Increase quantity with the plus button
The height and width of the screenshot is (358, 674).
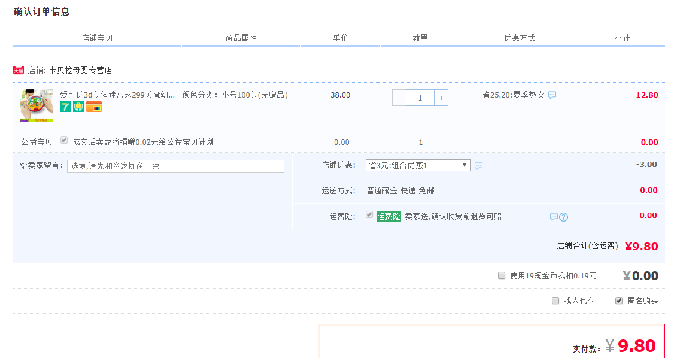pos(441,98)
